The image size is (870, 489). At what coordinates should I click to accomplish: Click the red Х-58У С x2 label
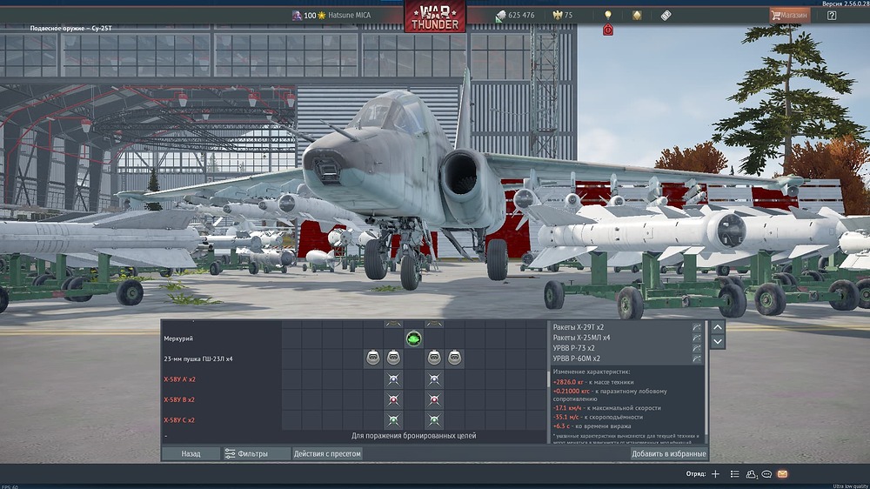click(x=178, y=420)
